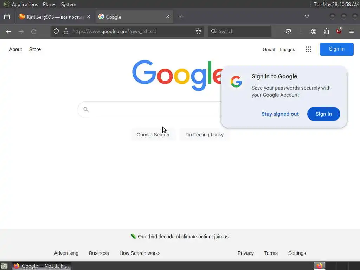Click the search magnifier in Google box
360x270 pixels.
click(86, 110)
